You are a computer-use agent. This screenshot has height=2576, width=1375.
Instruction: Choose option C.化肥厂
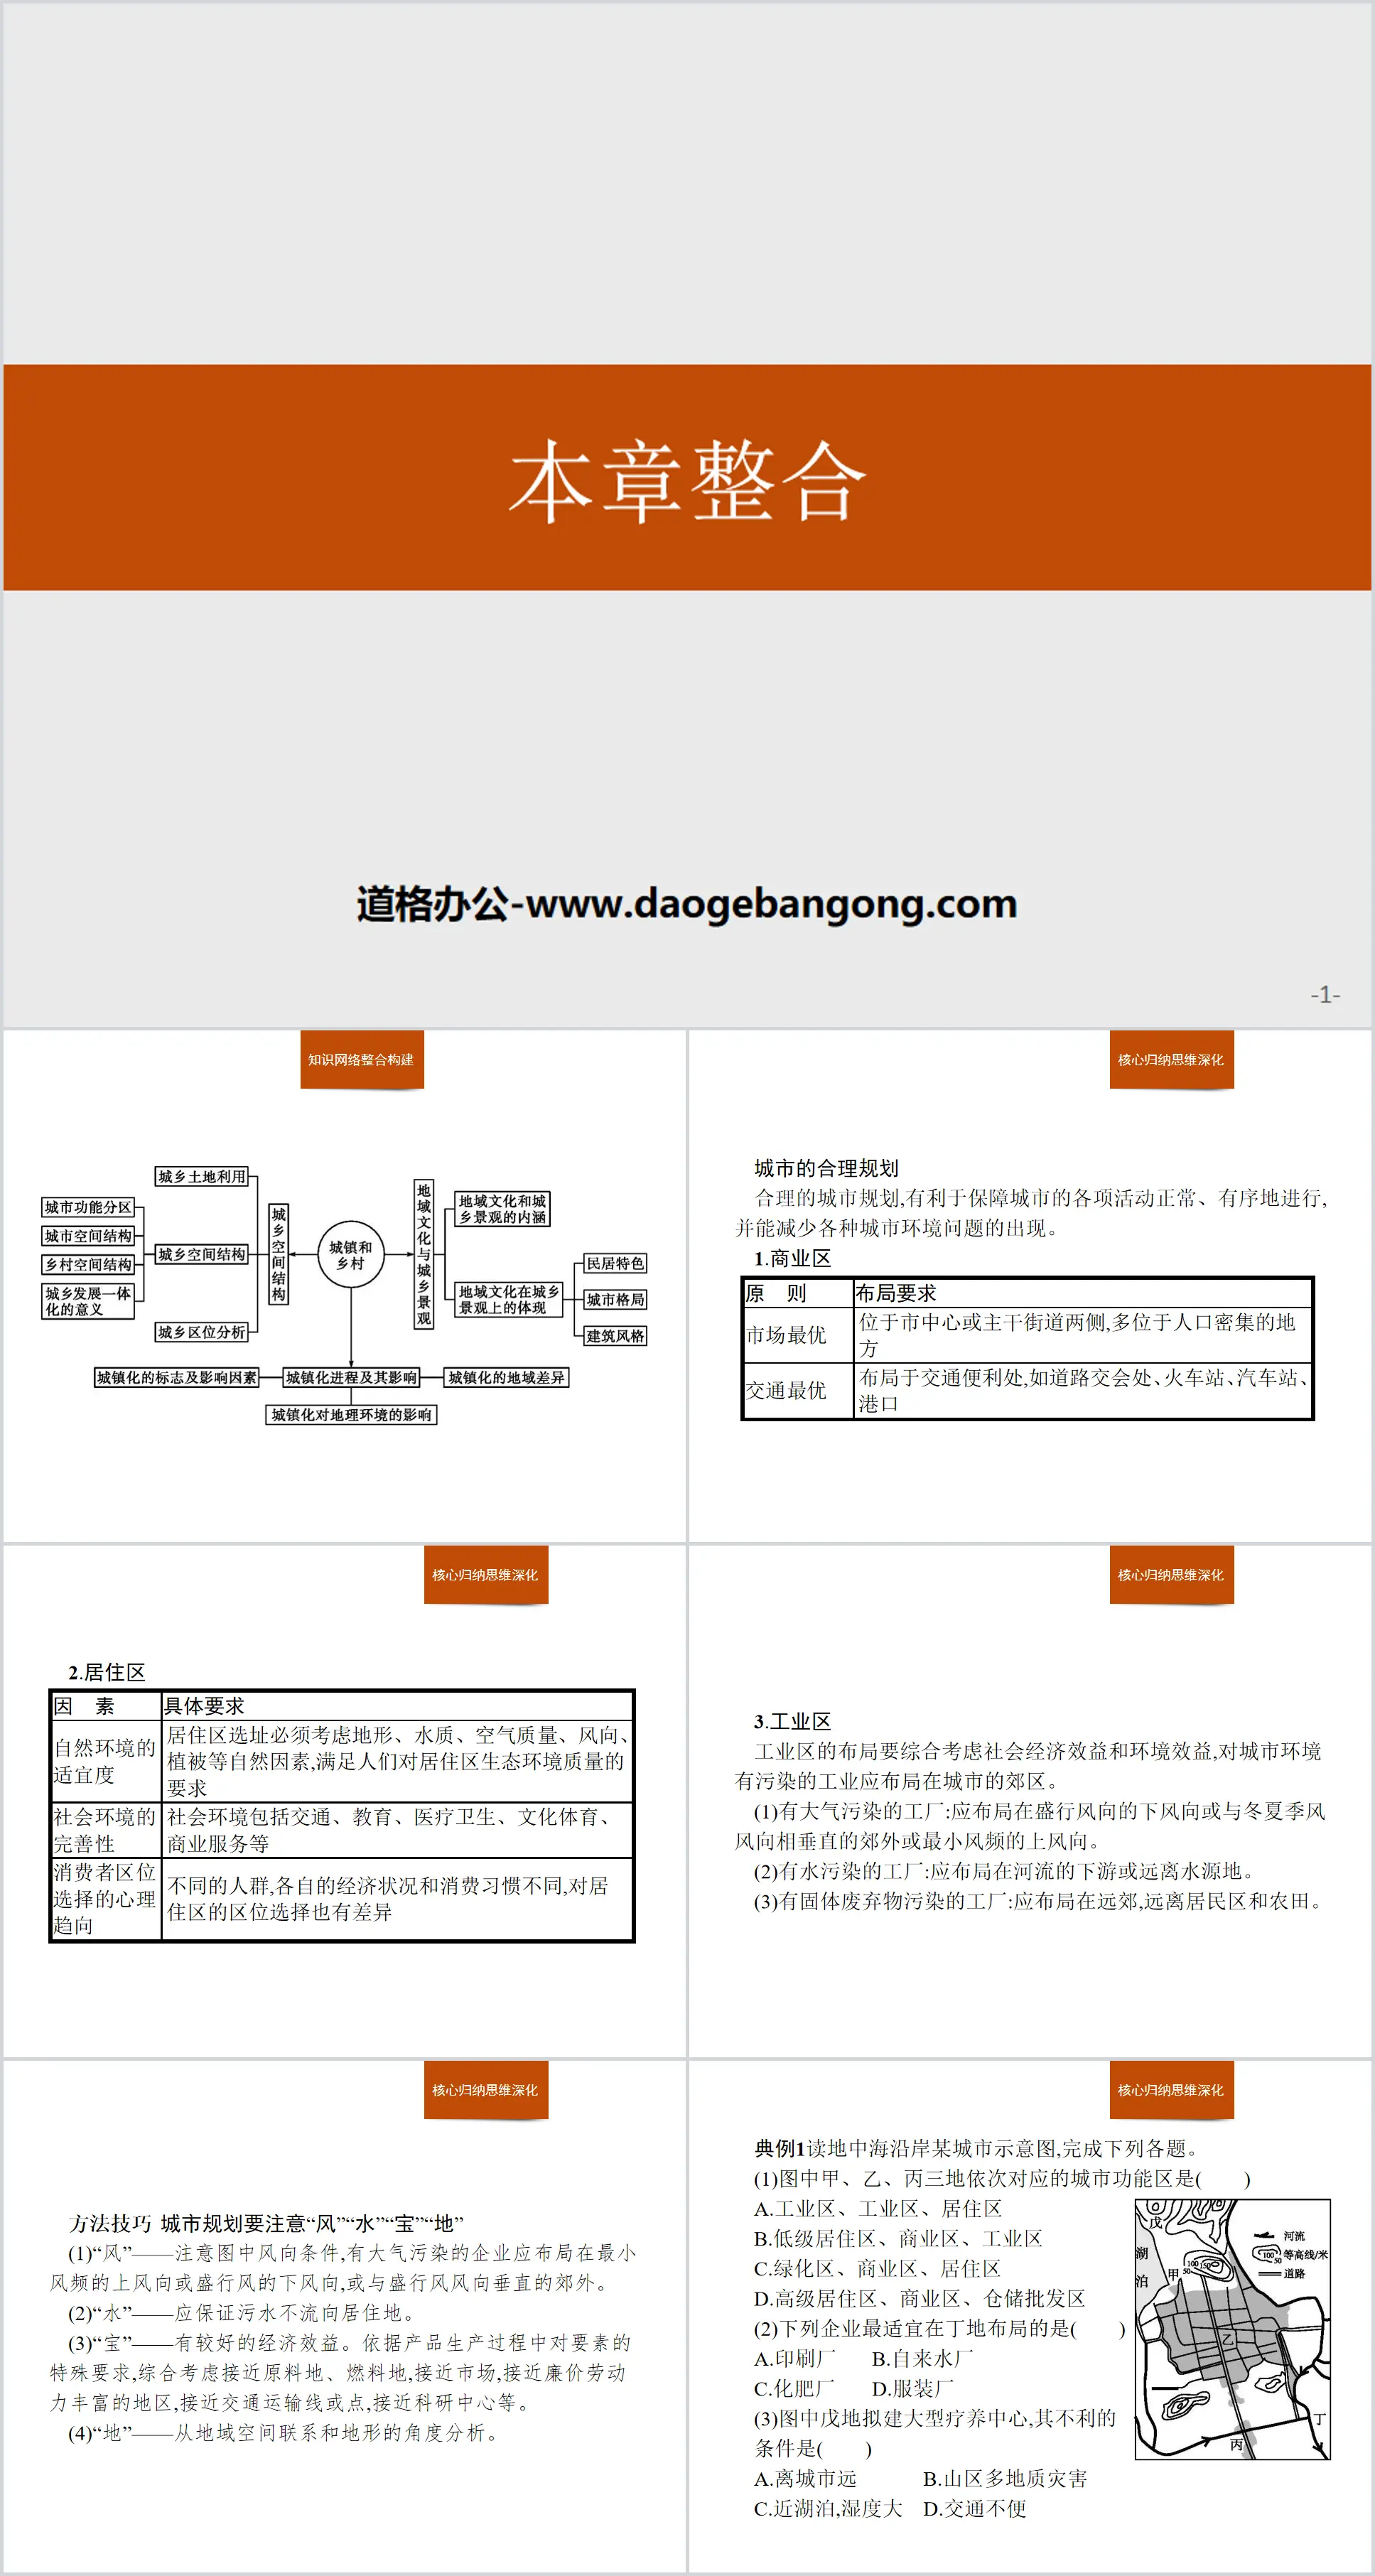pyautogui.click(x=794, y=2388)
